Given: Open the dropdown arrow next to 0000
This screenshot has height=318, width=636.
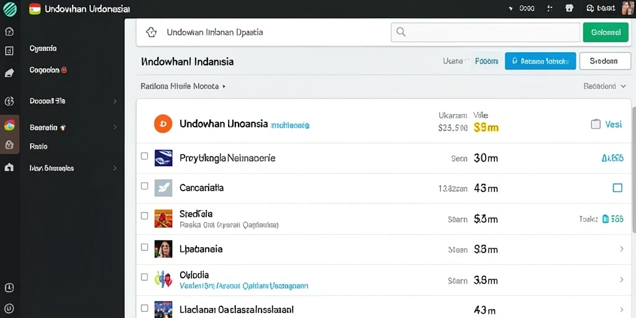Looking at the screenshot, I should [511, 9].
